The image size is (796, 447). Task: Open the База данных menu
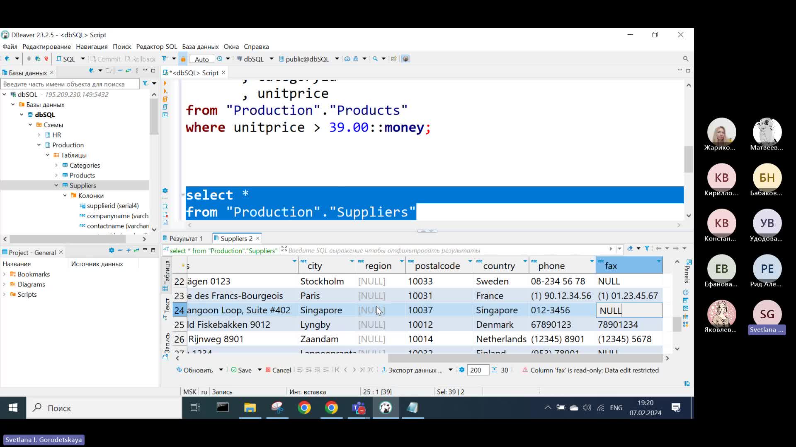pos(200,46)
